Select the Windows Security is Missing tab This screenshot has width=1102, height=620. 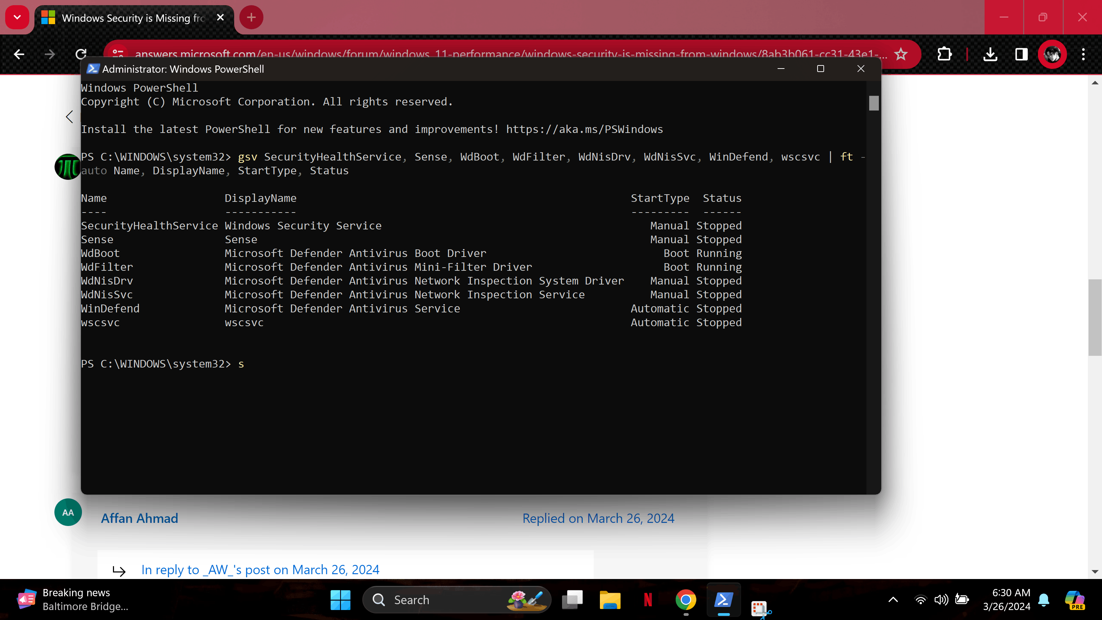tap(133, 18)
